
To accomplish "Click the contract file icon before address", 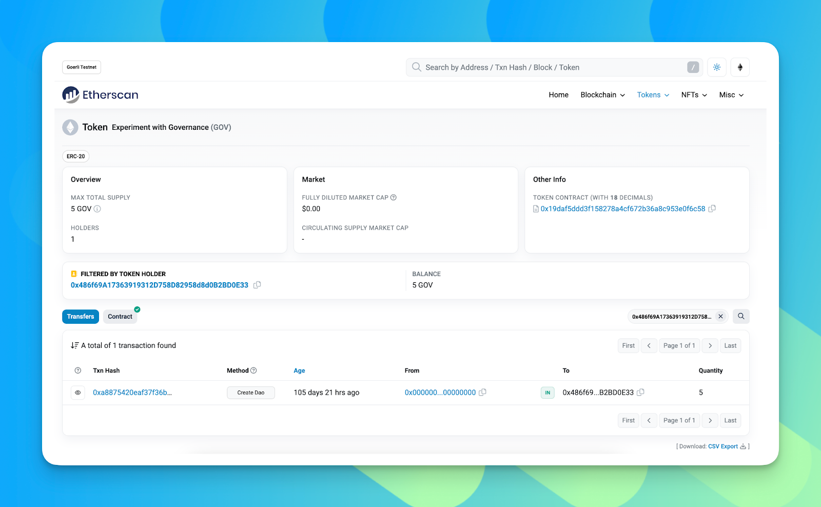I will [x=536, y=209].
